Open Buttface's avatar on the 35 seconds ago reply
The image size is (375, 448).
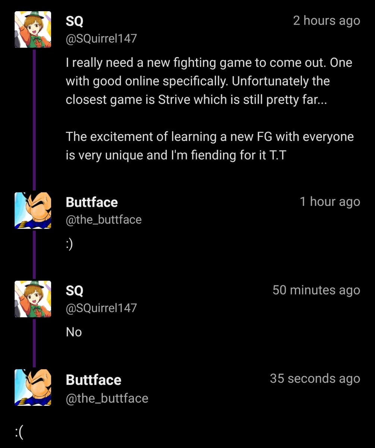[32, 388]
